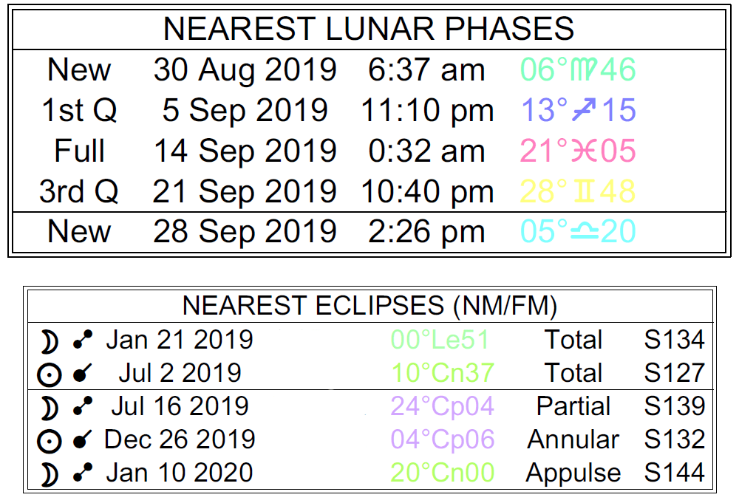Viewport: 739px width, 503px height.
Task: Click the 21 Sep 2019 date
Action: pyautogui.click(x=245, y=192)
